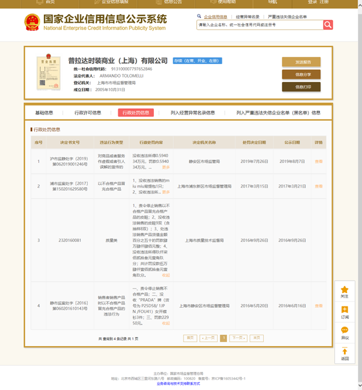Select 经营异常名录 search category
Viewport: 362px width, 390px height.
[248, 17]
